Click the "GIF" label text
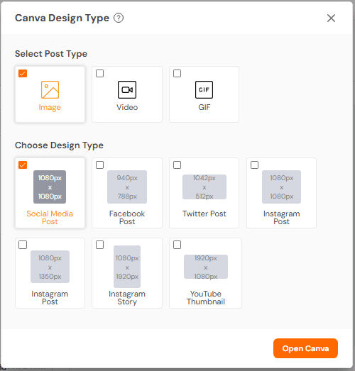The width and height of the screenshot is (355, 371). click(204, 107)
